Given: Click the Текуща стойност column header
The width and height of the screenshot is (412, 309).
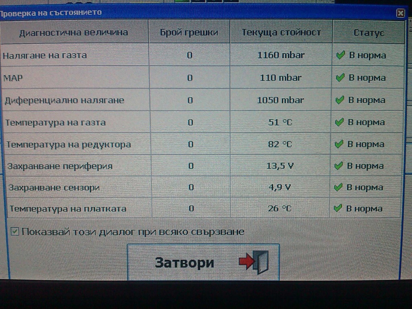Looking at the screenshot, I should [281, 33].
